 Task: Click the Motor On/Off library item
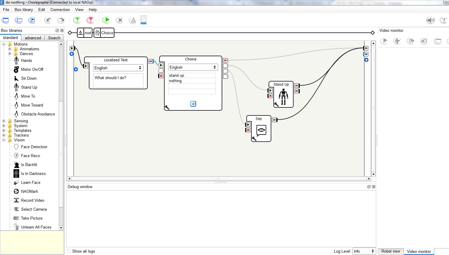point(29,69)
